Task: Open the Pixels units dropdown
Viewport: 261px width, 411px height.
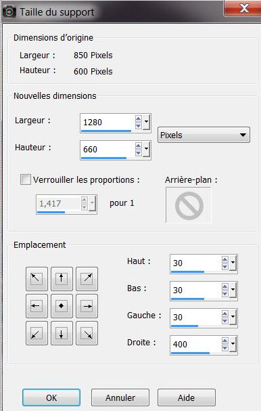Action: coord(204,135)
